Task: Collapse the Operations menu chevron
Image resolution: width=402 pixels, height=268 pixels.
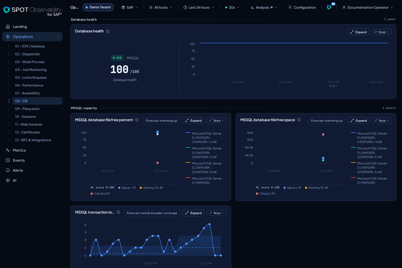Action: point(58,37)
